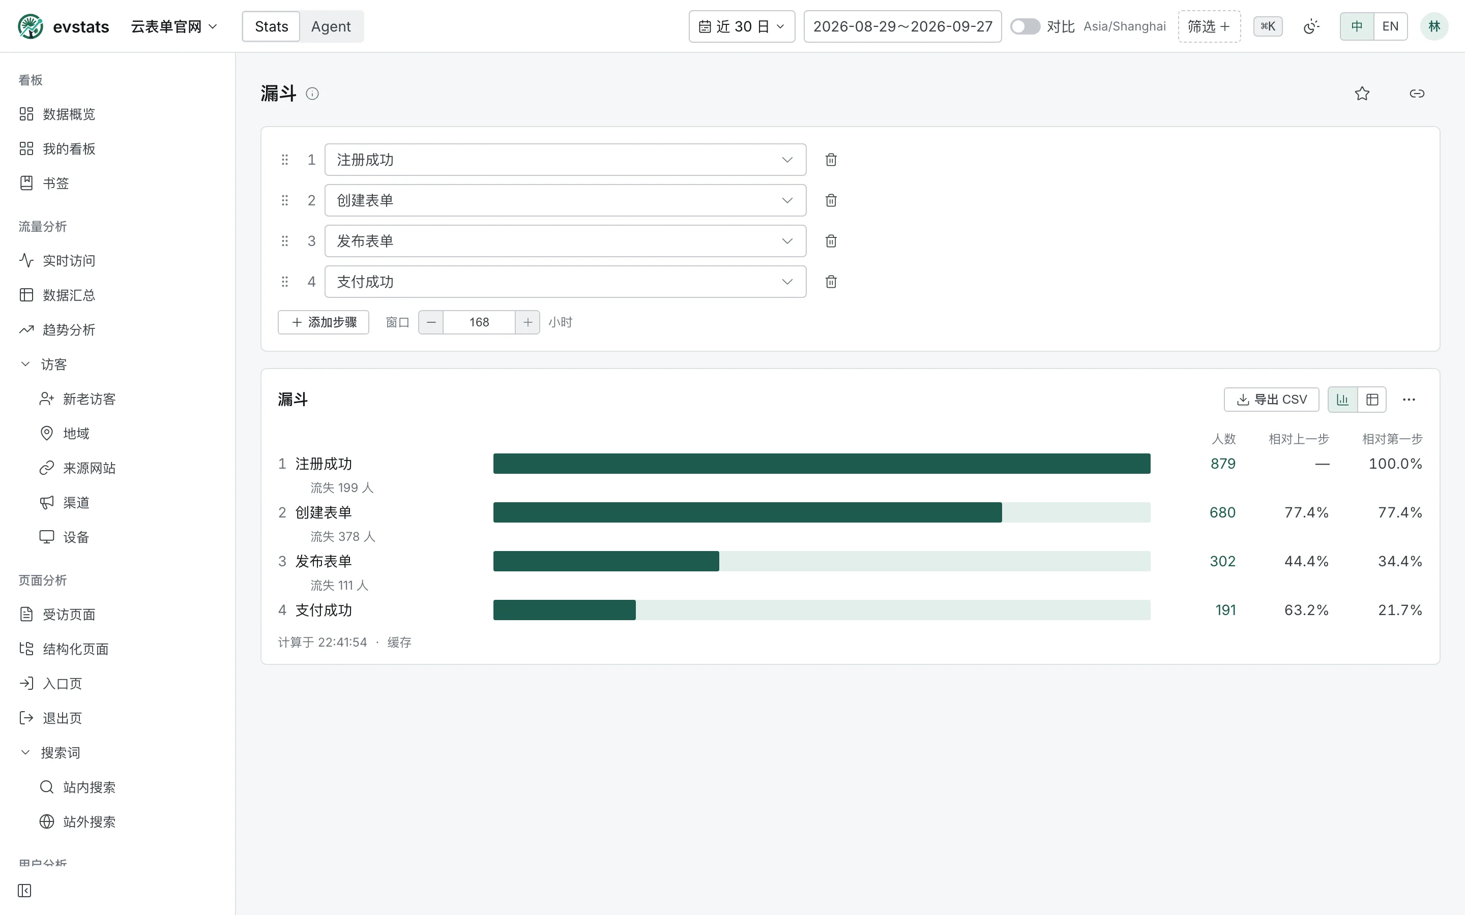The width and height of the screenshot is (1465, 915).
Task: Click the 添加步骤 button
Action: (324, 322)
